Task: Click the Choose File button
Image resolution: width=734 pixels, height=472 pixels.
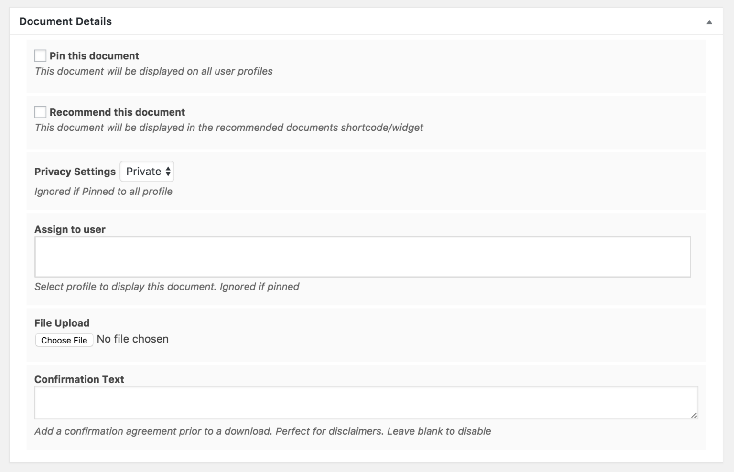Action: point(64,340)
